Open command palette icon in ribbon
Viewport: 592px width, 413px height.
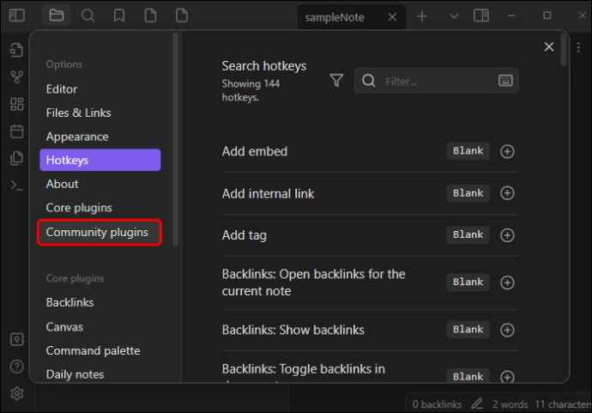pos(16,185)
